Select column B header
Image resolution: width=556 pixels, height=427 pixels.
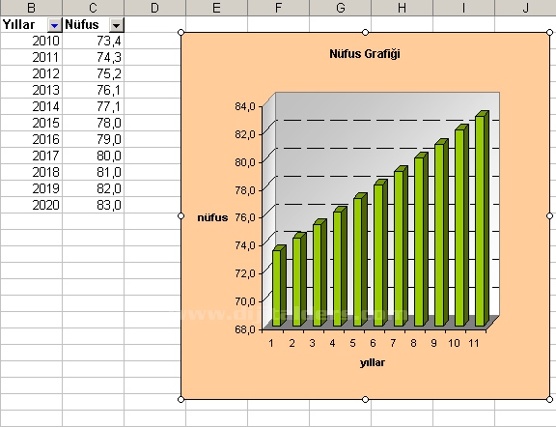point(31,8)
